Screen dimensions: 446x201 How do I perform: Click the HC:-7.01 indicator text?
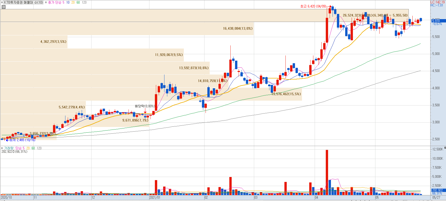(x=437, y=5)
